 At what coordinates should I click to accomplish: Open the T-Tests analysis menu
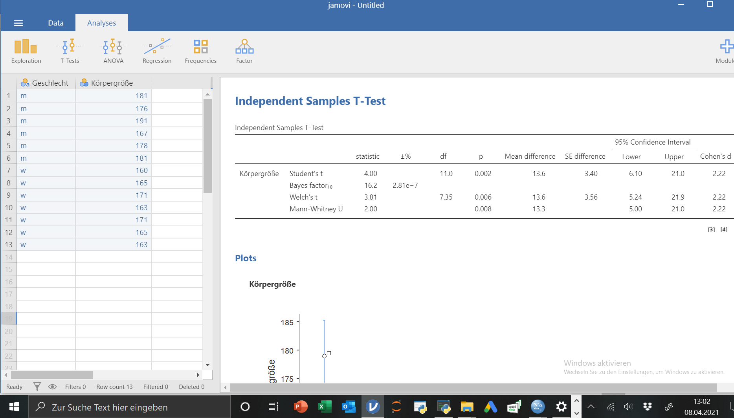[70, 51]
